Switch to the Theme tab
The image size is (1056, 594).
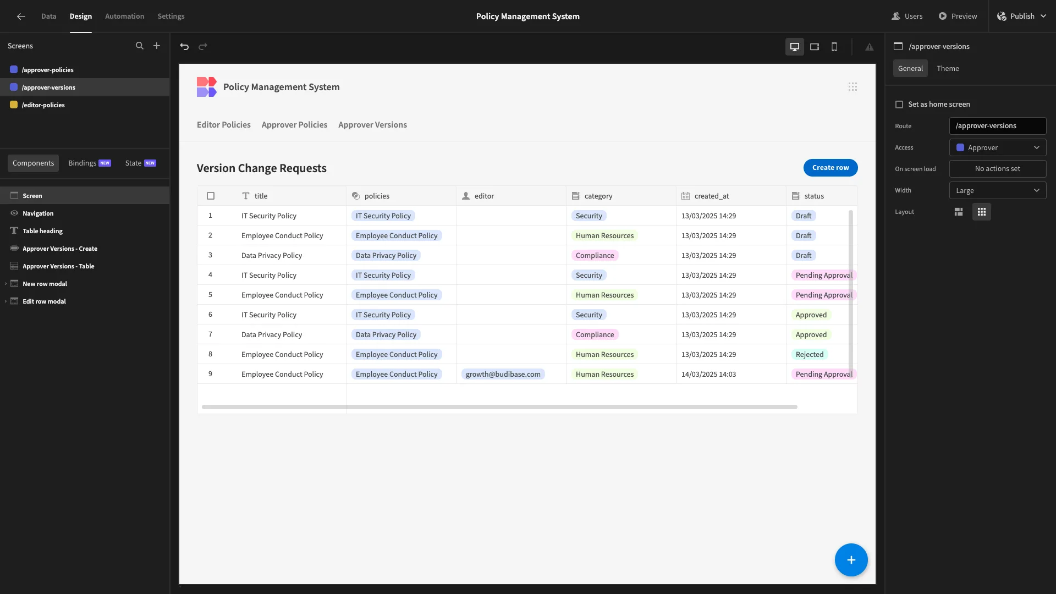click(x=948, y=69)
